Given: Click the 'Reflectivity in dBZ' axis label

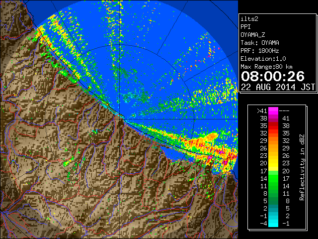Looking at the screenshot, I should point(302,167).
